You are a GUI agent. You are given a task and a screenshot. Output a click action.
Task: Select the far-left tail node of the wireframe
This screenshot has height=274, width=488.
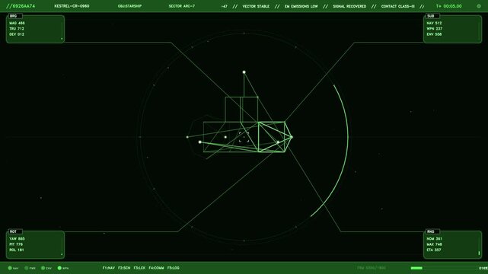click(187, 137)
